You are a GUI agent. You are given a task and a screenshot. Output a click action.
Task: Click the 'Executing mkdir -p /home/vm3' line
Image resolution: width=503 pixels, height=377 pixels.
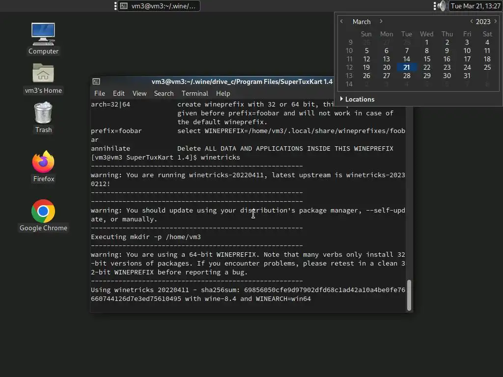pos(145,237)
